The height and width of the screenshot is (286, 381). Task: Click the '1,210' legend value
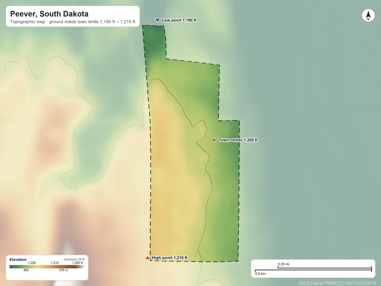[x=55, y=263]
